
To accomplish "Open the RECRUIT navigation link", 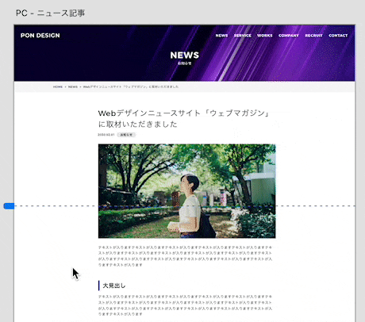I will 313,36.
